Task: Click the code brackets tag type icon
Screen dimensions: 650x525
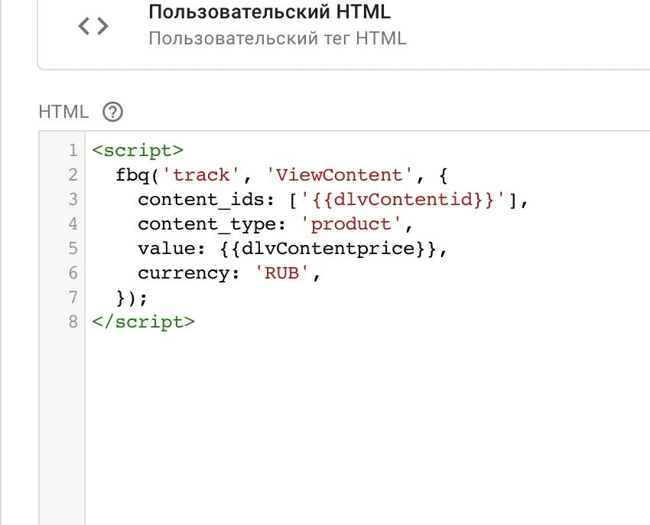Action: tap(93, 26)
